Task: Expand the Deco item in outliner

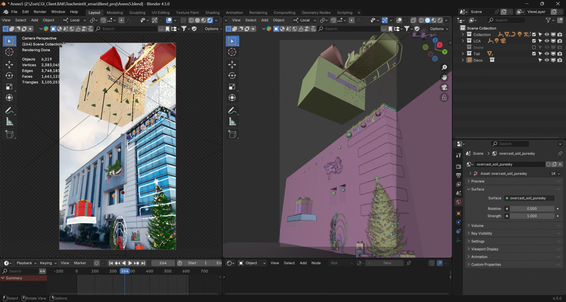Action: pos(463,60)
